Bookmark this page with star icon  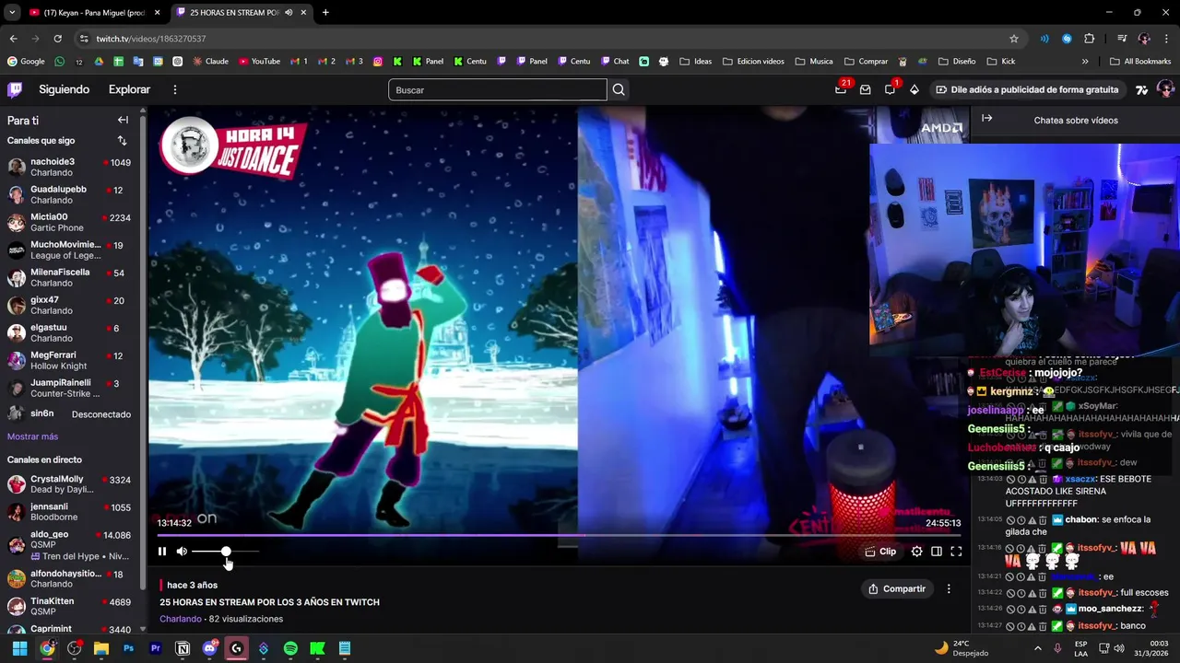pos(1014,39)
